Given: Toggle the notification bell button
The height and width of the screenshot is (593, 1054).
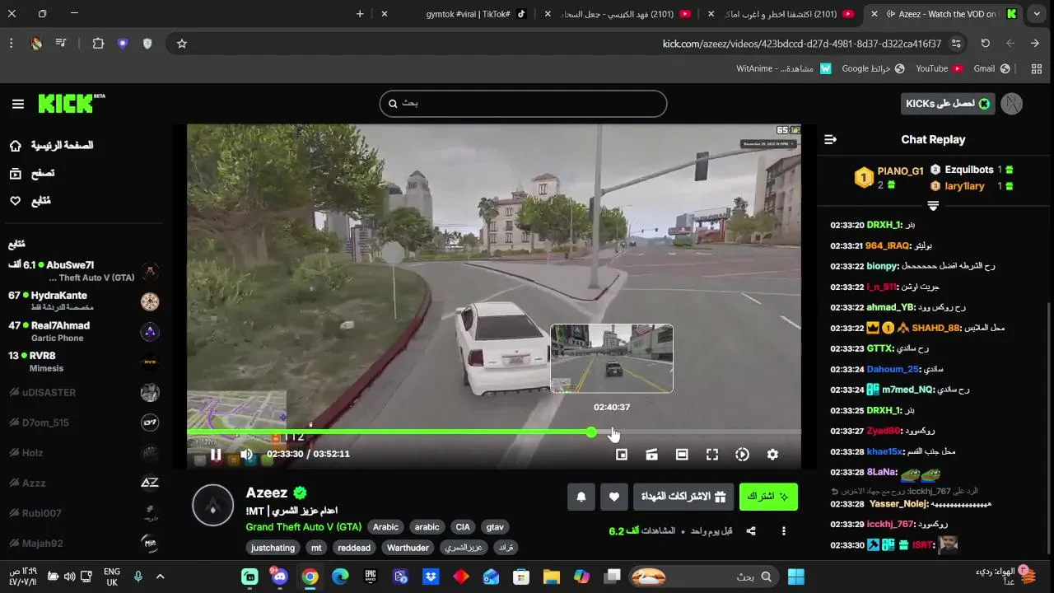Looking at the screenshot, I should pyautogui.click(x=581, y=497).
